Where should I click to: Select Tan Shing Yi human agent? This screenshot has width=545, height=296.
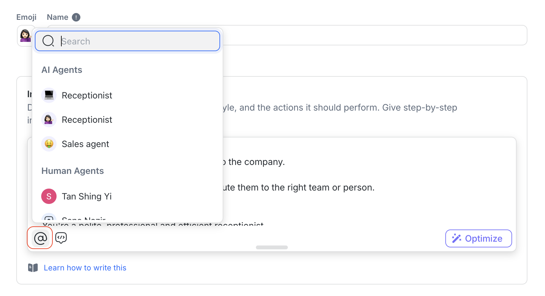pyautogui.click(x=87, y=196)
